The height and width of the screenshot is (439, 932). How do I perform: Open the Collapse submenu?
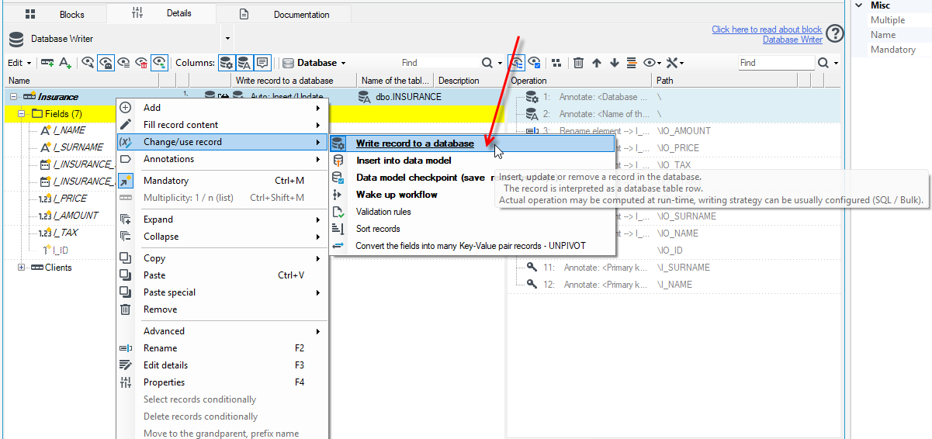coord(223,237)
